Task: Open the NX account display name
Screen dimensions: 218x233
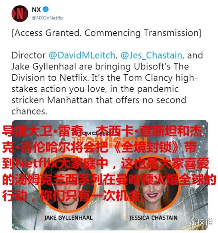Action: (x=36, y=10)
